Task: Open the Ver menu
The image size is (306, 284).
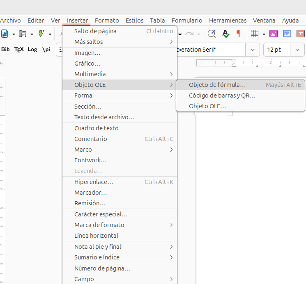Action: pos(55,20)
